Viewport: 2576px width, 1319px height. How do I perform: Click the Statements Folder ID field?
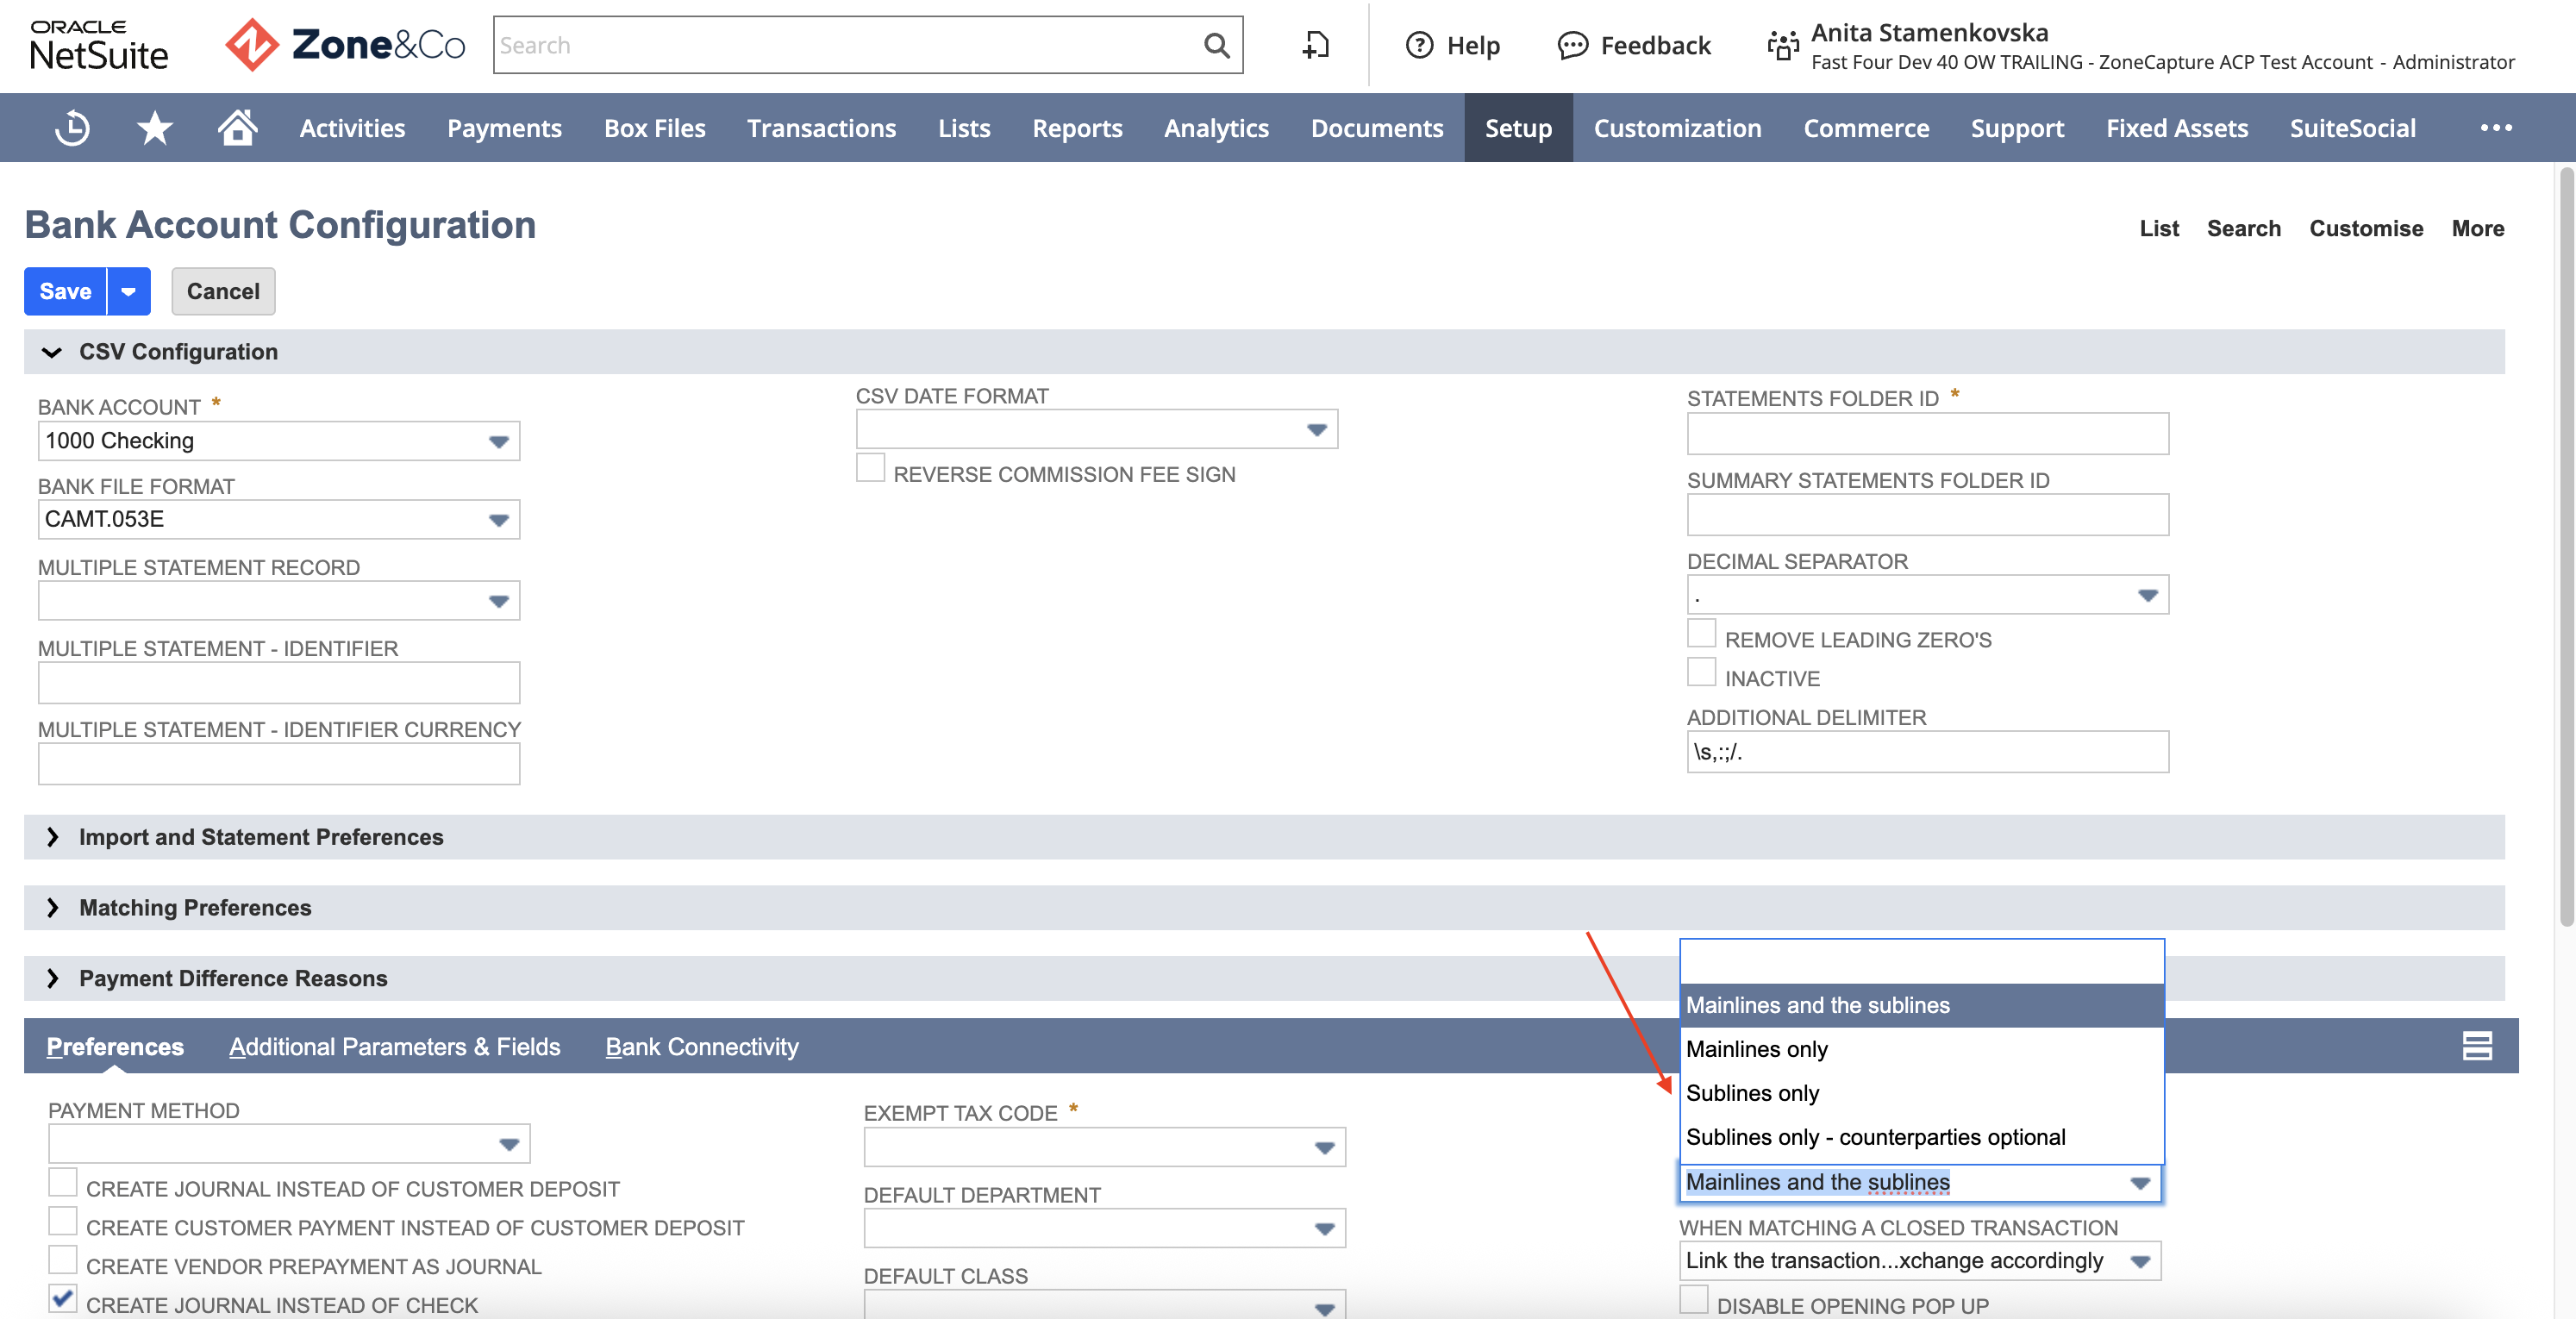[x=1927, y=433]
